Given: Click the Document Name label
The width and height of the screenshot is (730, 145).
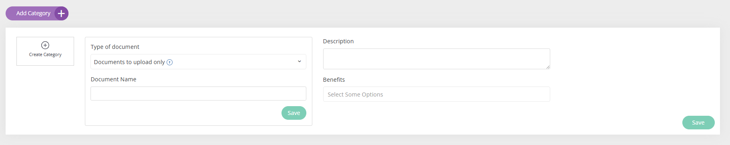Looking at the screenshot, I should coord(113,79).
